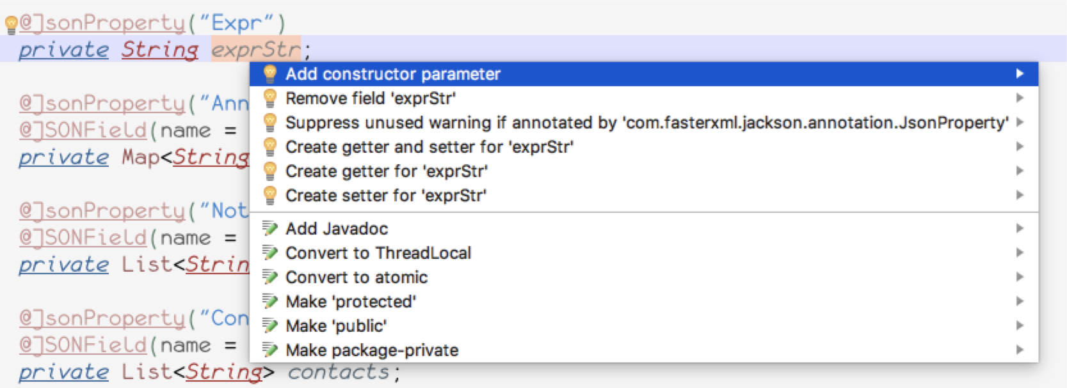This screenshot has height=388, width=1067.
Task: Expand submenu arrow for 'Remove field exprStr'
Action: point(1020,98)
